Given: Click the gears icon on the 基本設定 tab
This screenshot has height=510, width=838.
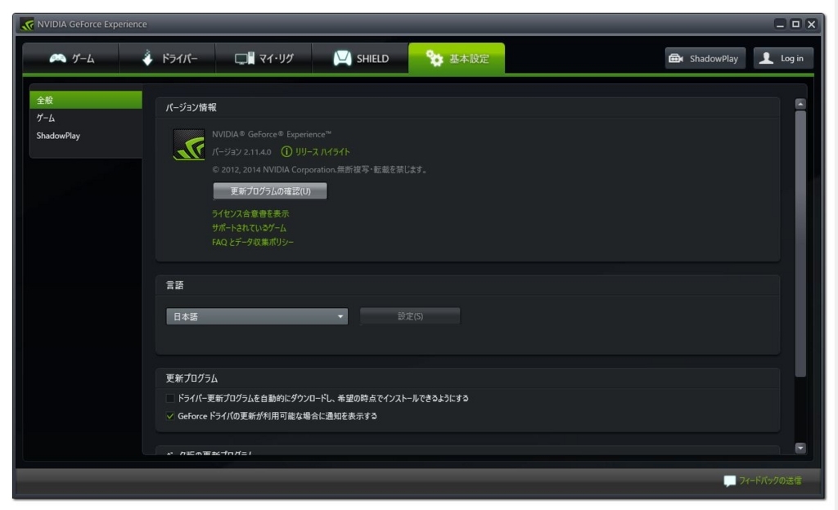Looking at the screenshot, I should [435, 58].
